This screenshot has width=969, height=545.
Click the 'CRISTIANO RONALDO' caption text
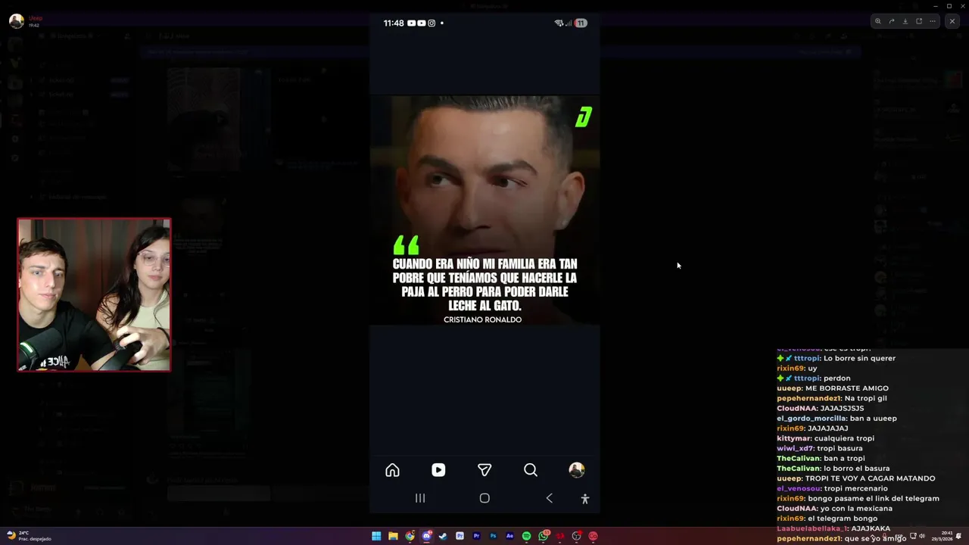[x=482, y=319]
